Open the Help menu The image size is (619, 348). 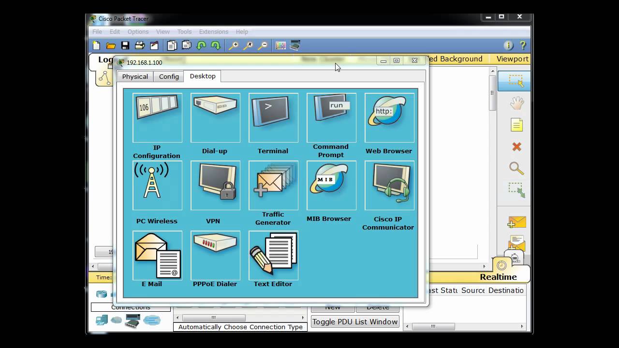tap(242, 32)
